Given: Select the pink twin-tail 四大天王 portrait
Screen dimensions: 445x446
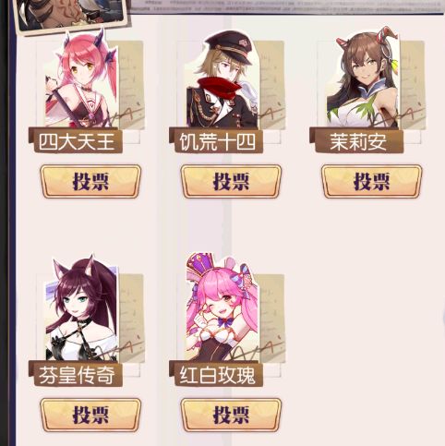Looking at the screenshot, I should (x=81, y=78).
